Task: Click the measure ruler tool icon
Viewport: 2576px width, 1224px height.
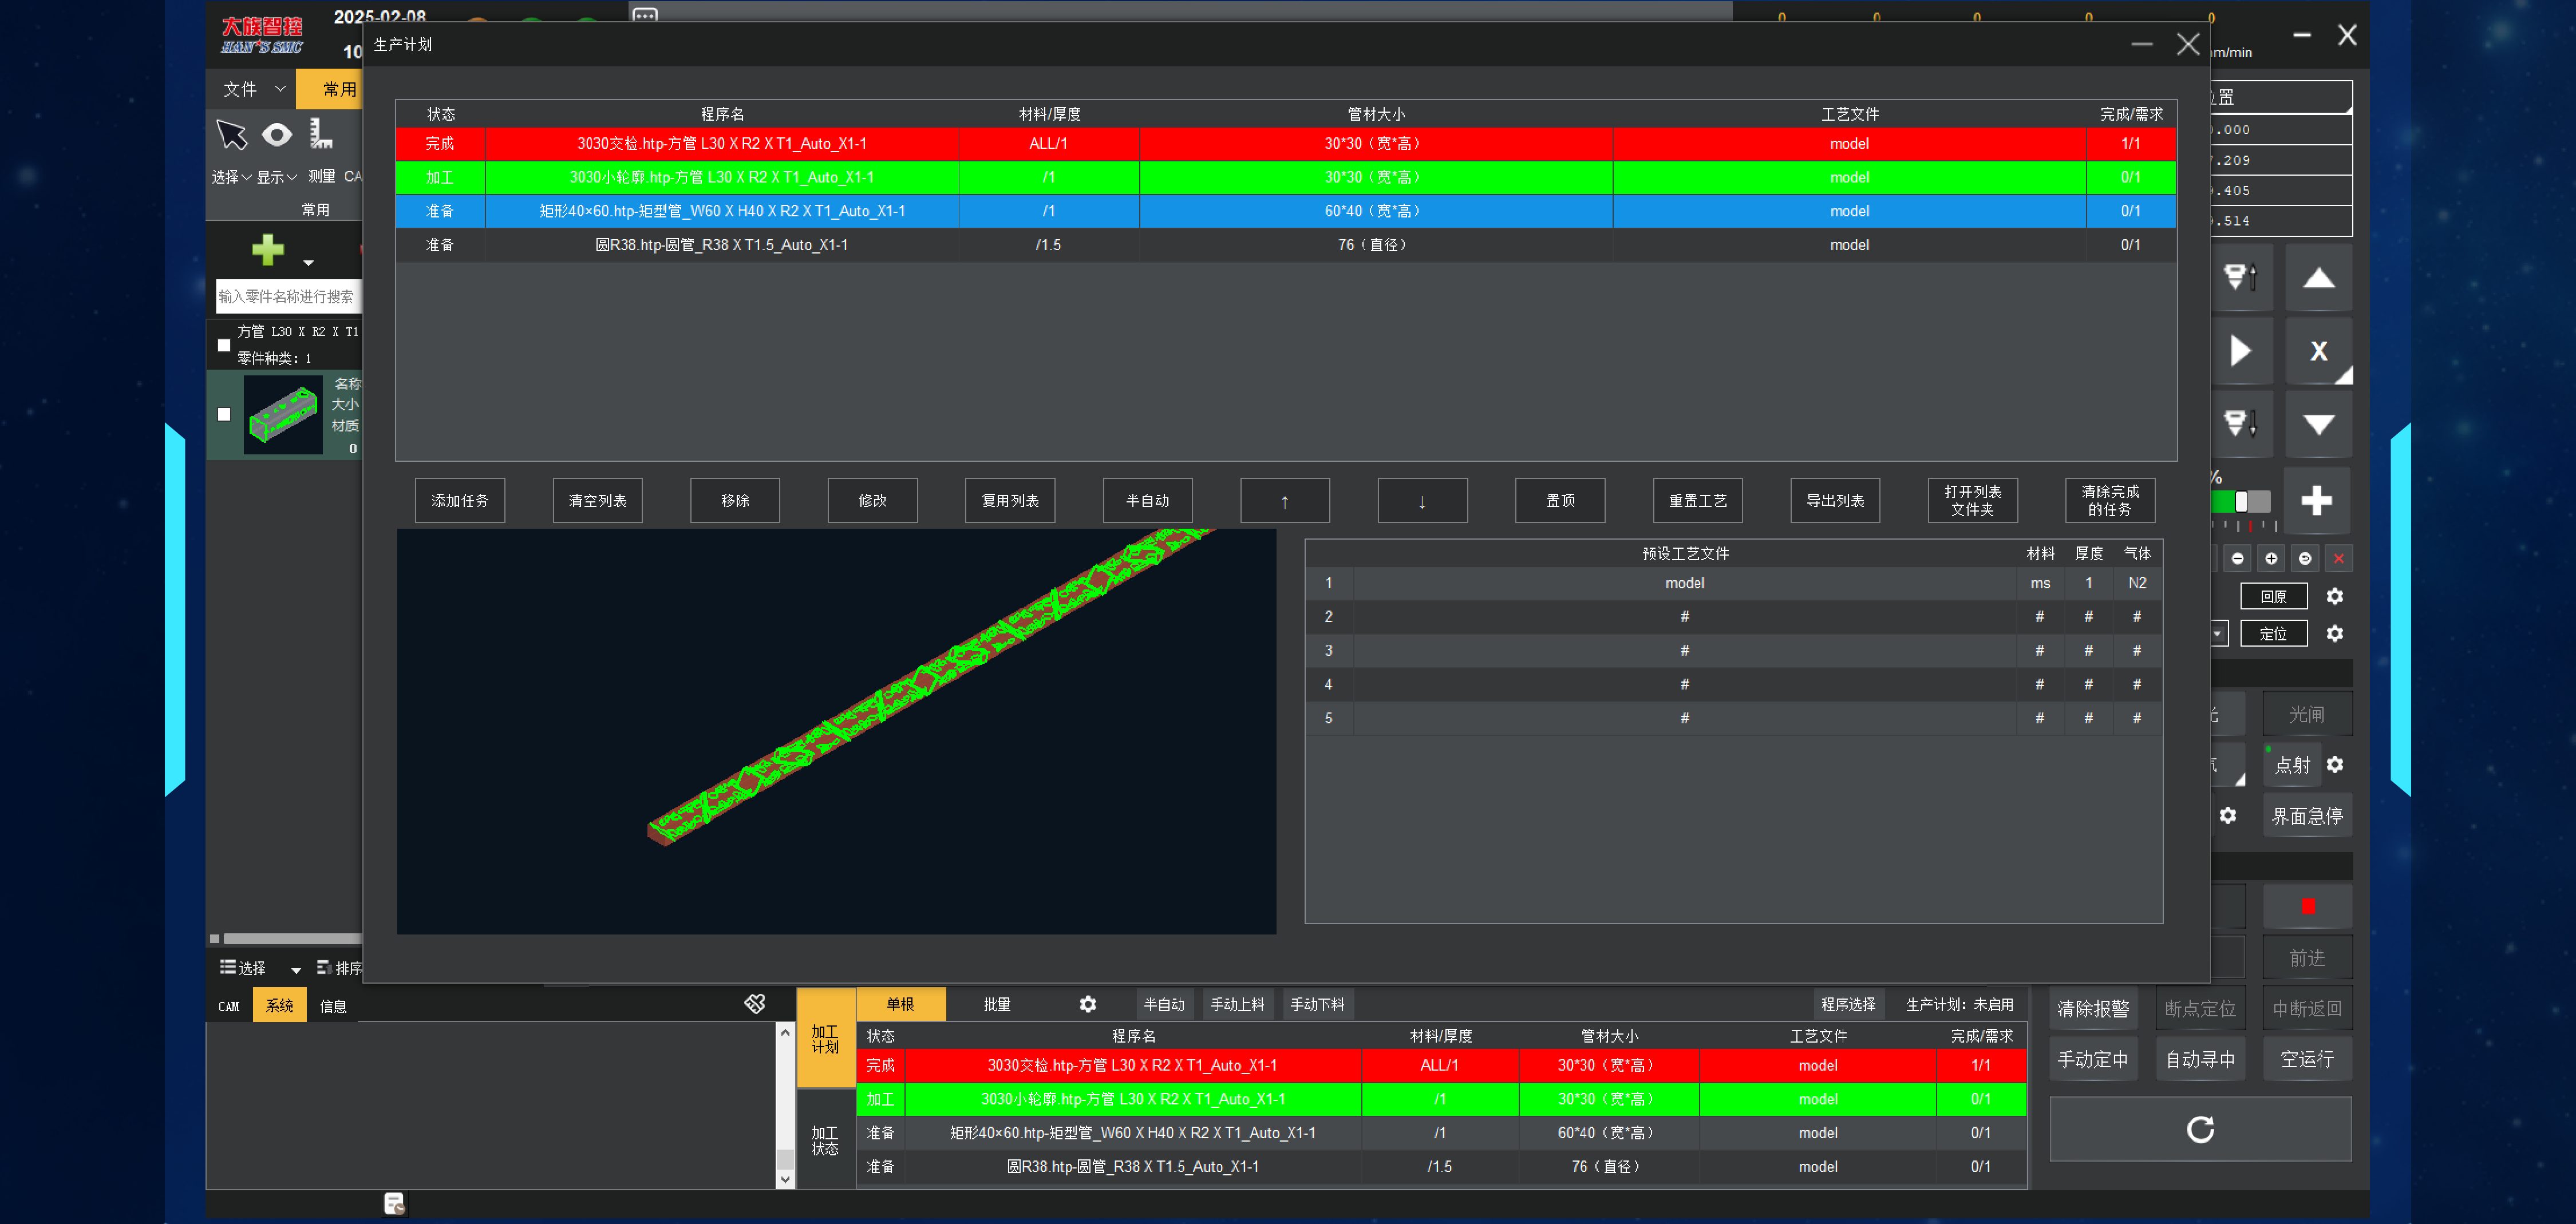Action: 321,134
